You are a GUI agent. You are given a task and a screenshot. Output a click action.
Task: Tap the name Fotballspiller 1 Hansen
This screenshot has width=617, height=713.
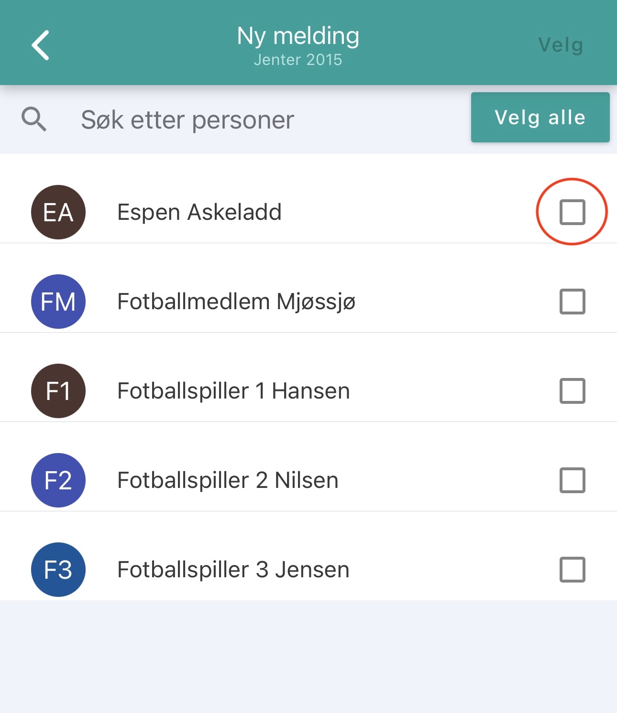coord(233,391)
